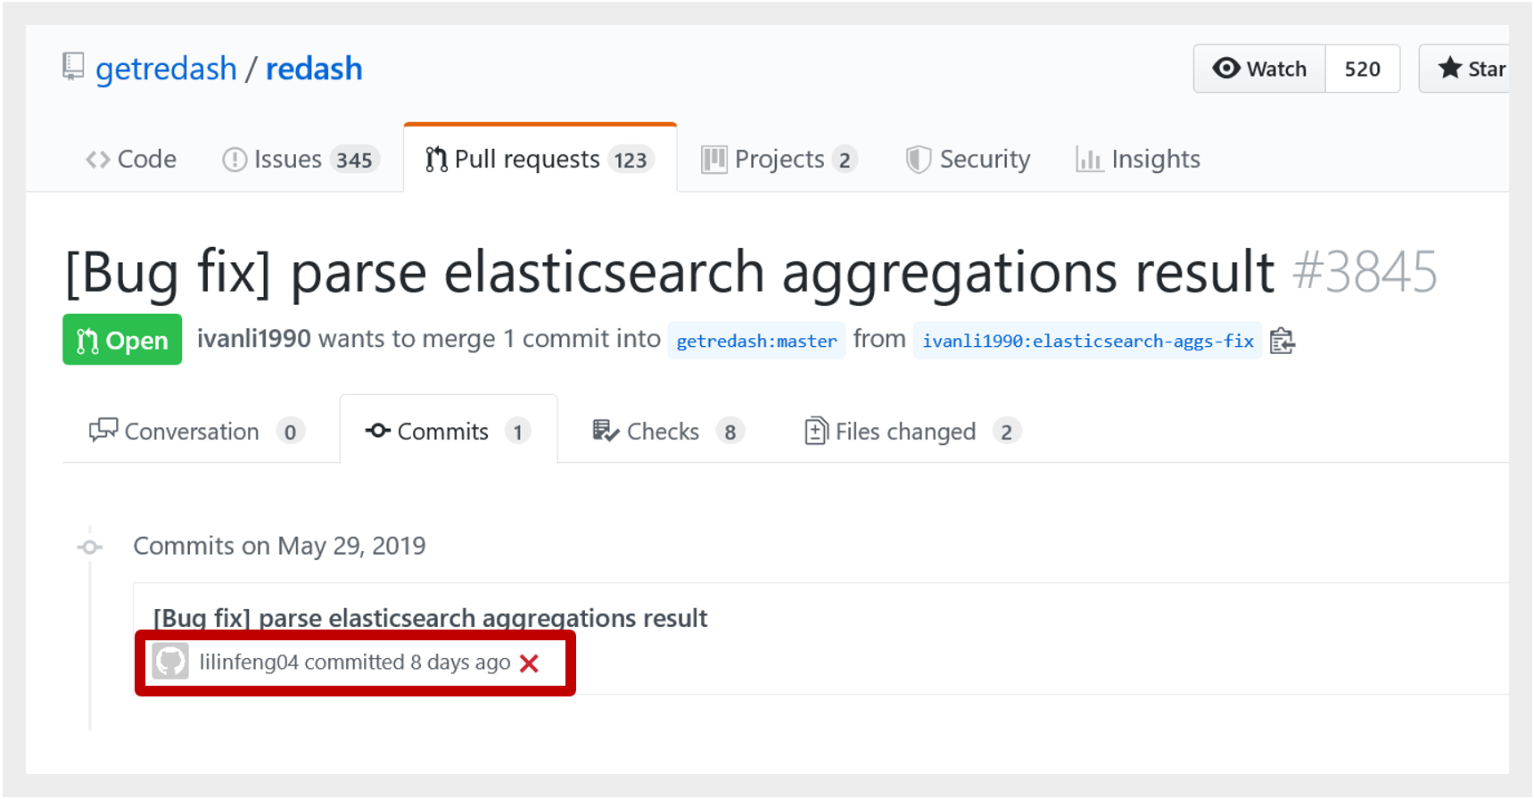The width and height of the screenshot is (1534, 799).
Task: Star the repository
Action: click(x=1465, y=69)
